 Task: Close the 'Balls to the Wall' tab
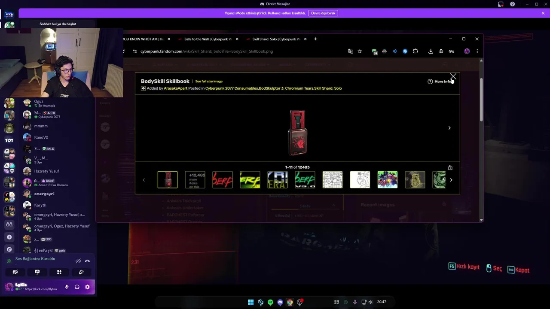tap(237, 39)
